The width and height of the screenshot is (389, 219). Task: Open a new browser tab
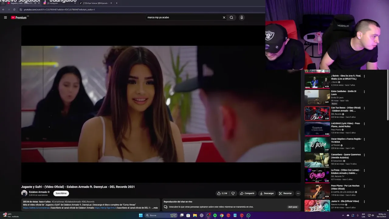tap(116, 3)
